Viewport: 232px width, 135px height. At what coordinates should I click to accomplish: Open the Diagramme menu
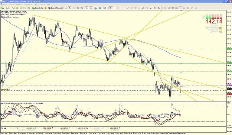[28, 4]
